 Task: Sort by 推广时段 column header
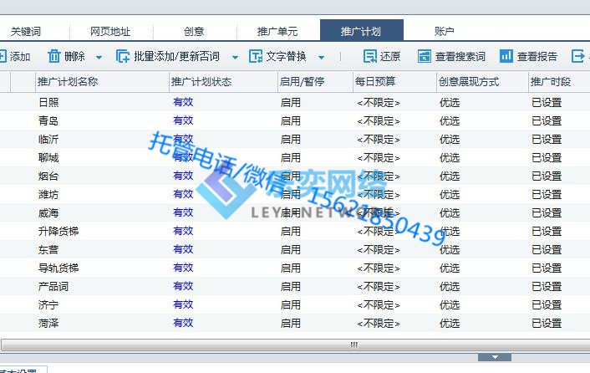coord(560,82)
